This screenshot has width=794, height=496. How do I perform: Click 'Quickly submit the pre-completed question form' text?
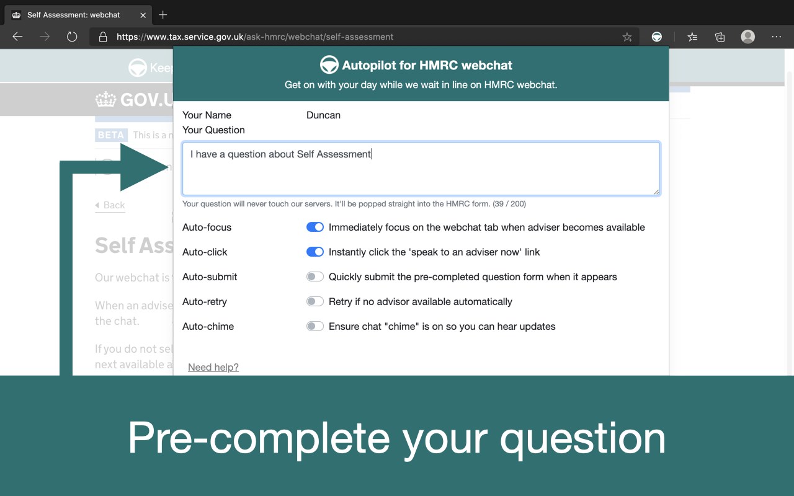pyautogui.click(x=473, y=277)
